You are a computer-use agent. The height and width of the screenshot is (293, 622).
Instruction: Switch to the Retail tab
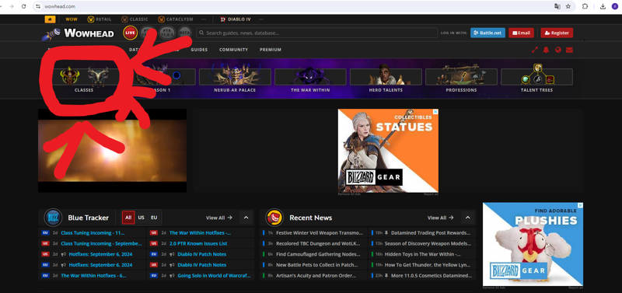point(100,19)
